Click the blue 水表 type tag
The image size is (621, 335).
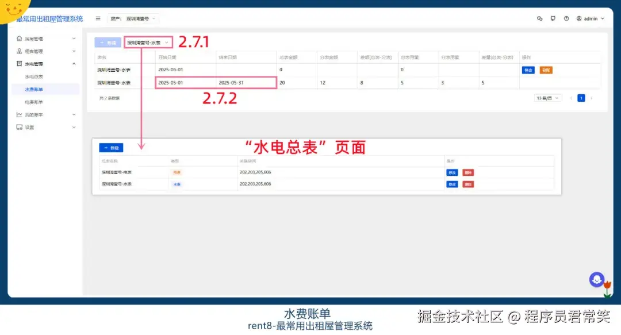pyautogui.click(x=177, y=184)
